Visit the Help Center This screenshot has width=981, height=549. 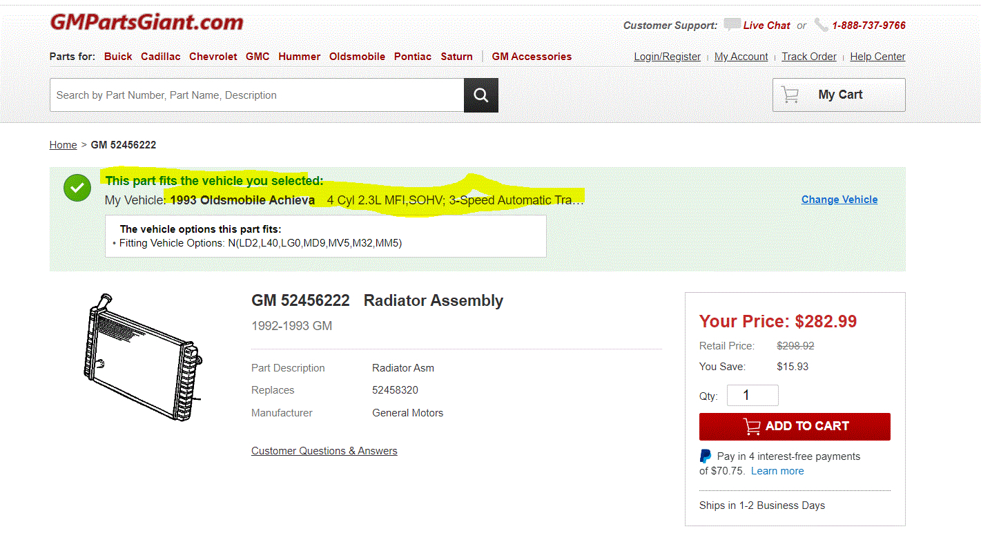(x=877, y=57)
